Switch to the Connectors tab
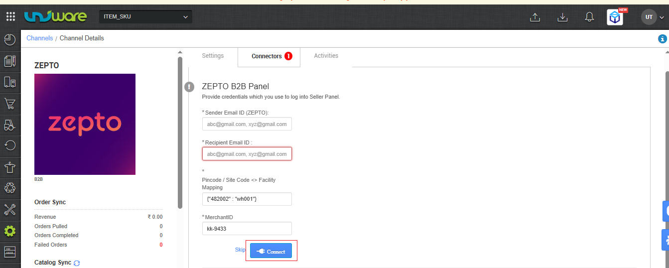 point(269,56)
